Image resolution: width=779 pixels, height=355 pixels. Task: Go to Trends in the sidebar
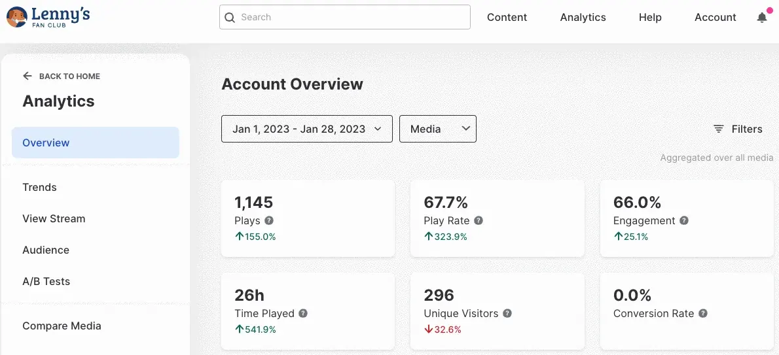[x=39, y=187]
